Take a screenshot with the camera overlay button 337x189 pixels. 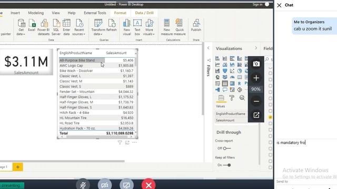pos(256,64)
